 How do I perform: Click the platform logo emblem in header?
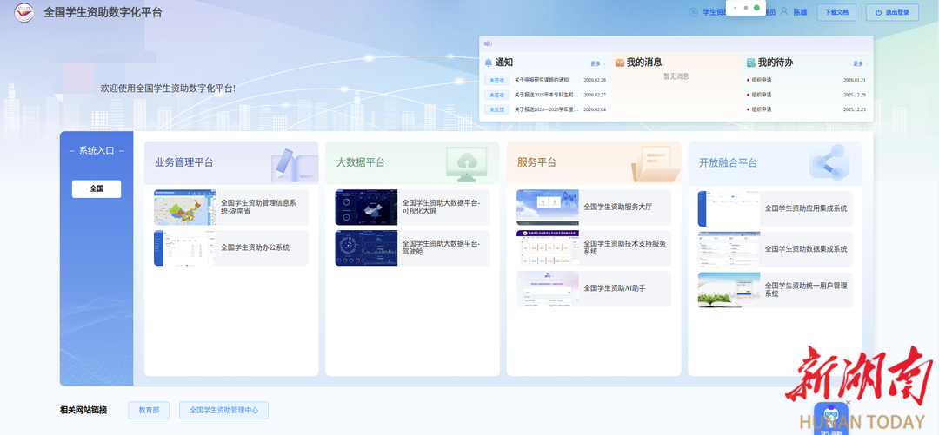tap(24, 13)
